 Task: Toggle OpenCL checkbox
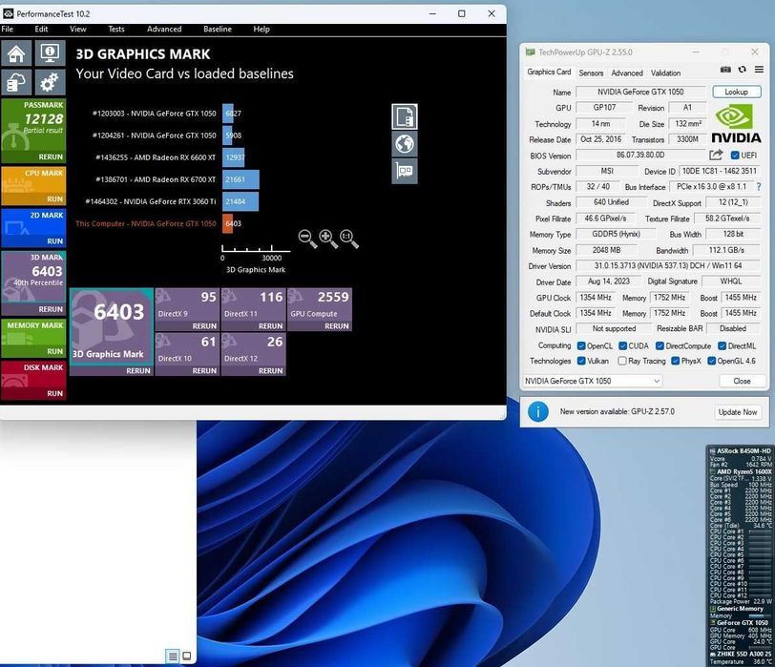pyautogui.click(x=581, y=345)
